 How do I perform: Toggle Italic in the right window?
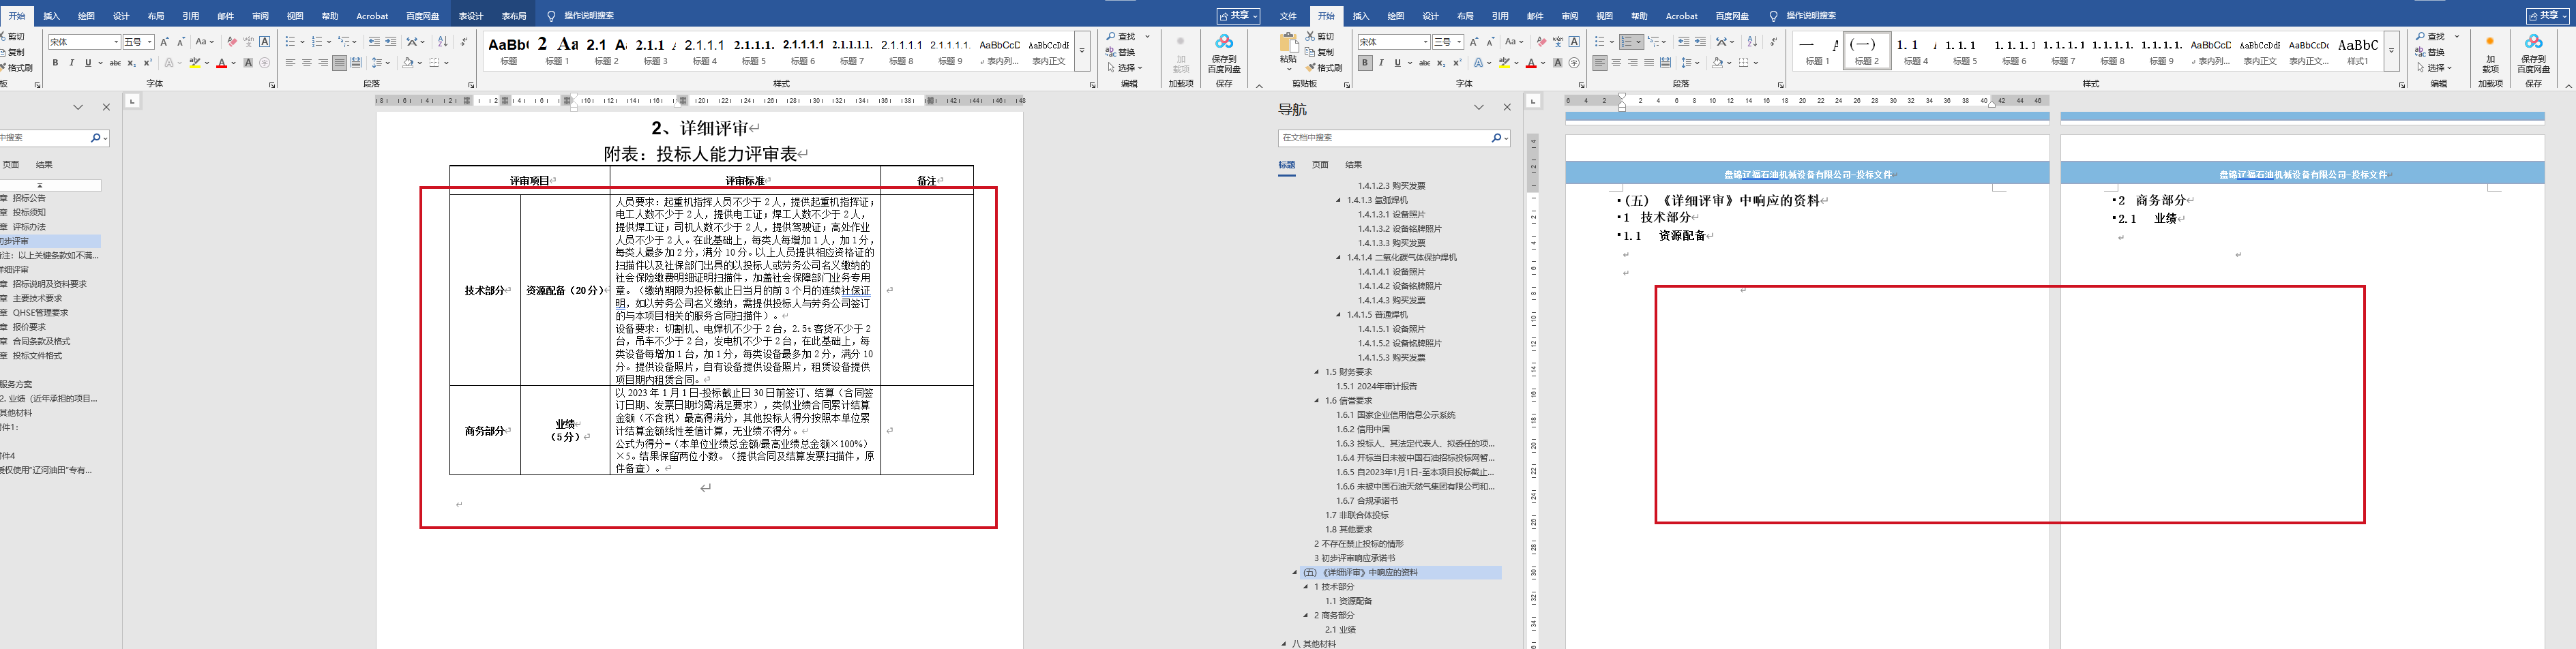point(1381,63)
